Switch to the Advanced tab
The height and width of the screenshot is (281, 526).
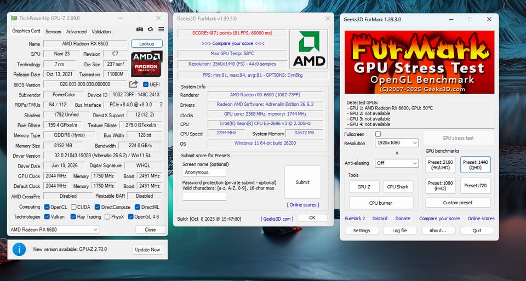click(76, 32)
